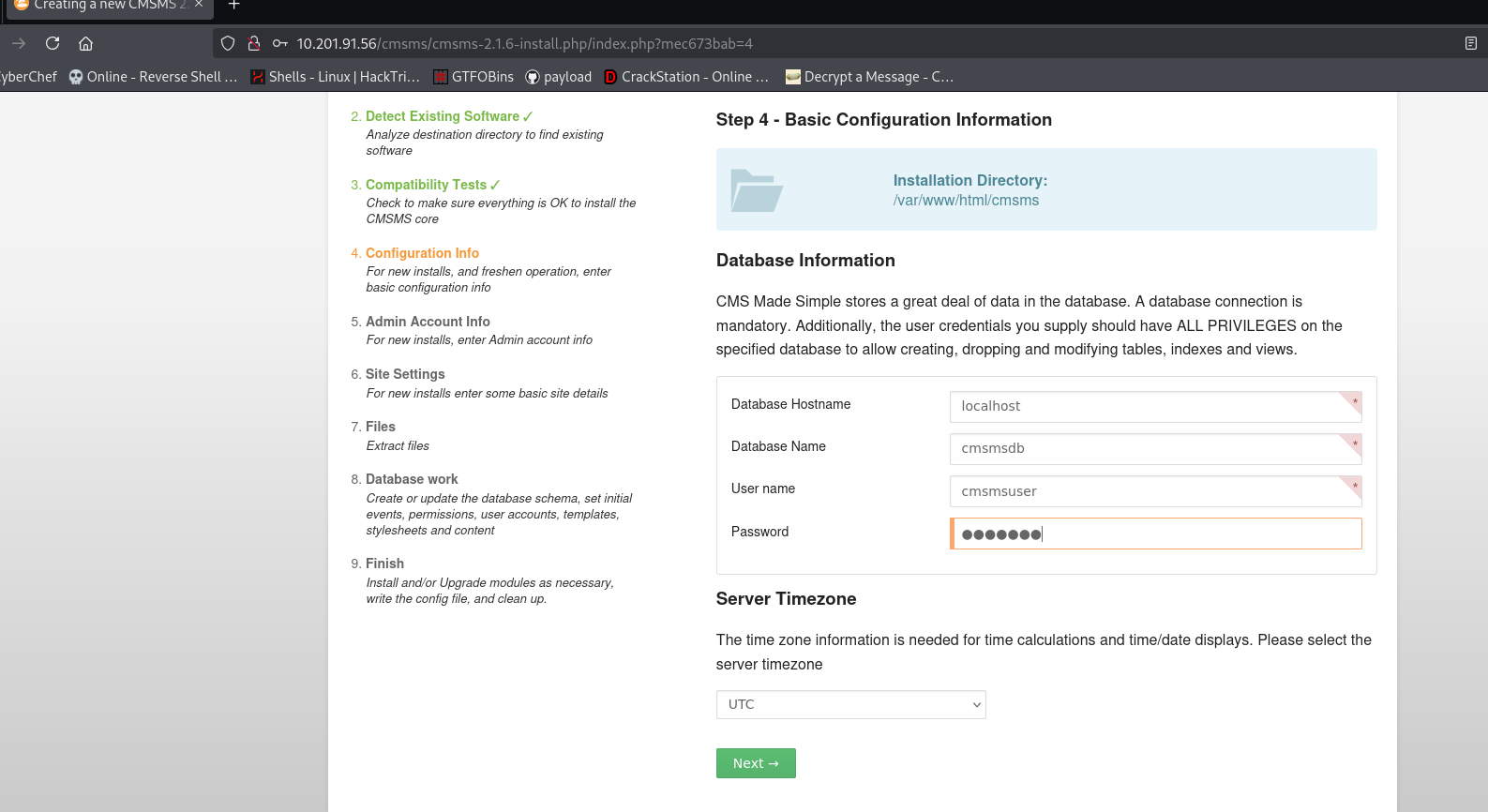The width and height of the screenshot is (1488, 812).
Task: Select step 6 Site Settings
Action: click(x=405, y=374)
